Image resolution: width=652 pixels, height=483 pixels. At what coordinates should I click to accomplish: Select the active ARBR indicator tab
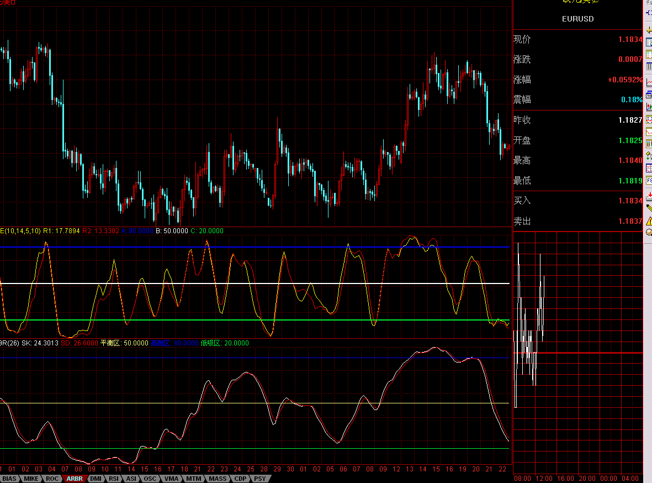pos(75,479)
